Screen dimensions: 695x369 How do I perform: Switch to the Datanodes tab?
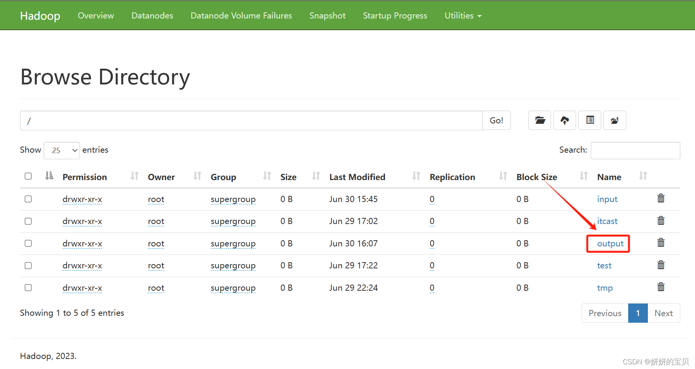click(x=152, y=16)
